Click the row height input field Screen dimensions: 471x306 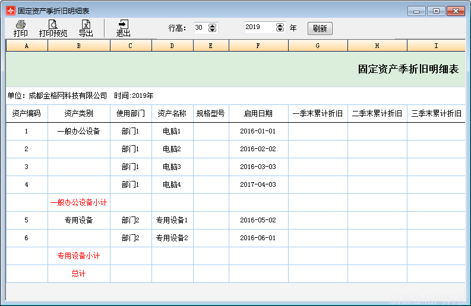[x=200, y=28]
